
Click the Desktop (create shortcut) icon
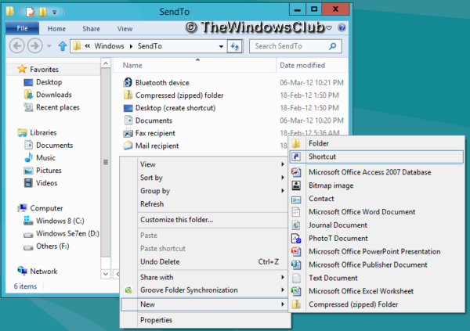pyautogui.click(x=128, y=108)
